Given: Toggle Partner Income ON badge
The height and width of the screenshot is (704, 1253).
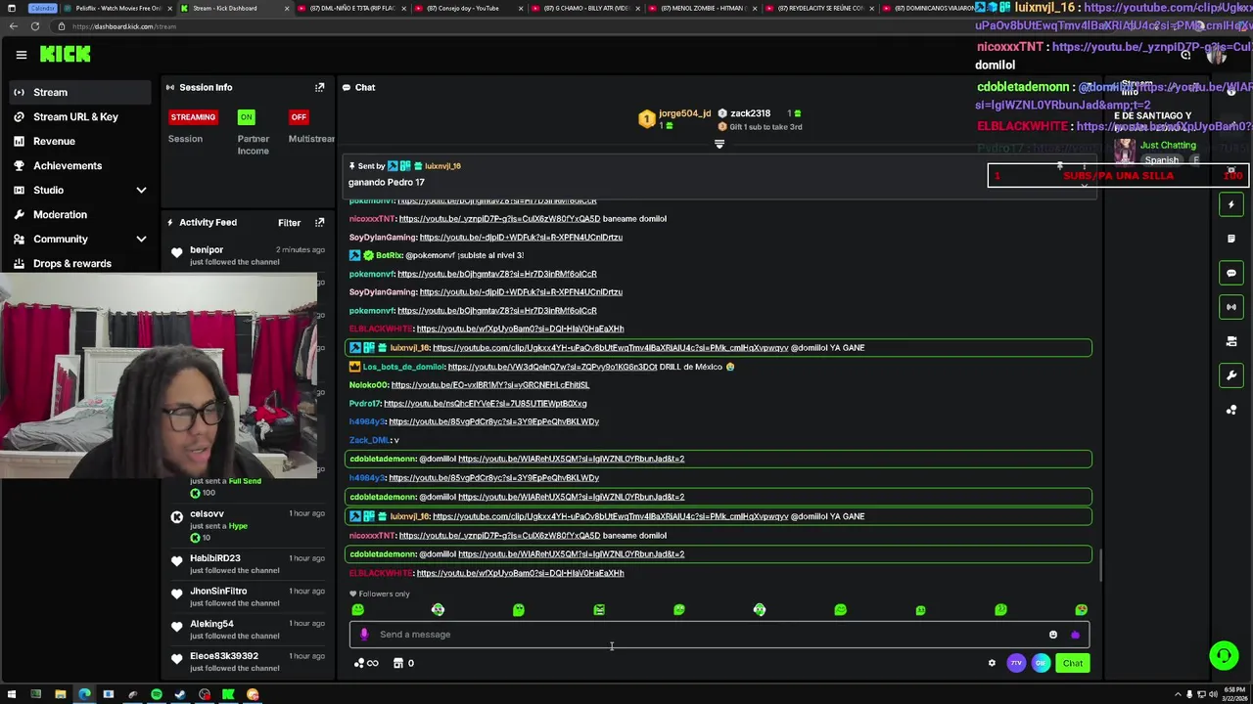Looking at the screenshot, I should click(246, 117).
